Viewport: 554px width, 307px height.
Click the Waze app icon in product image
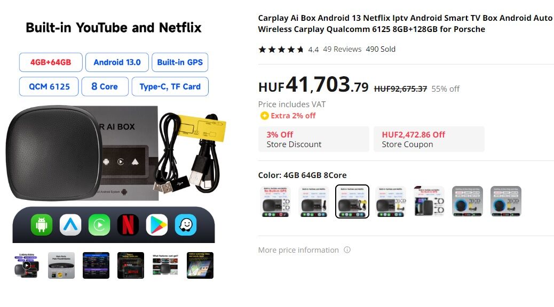(x=186, y=225)
